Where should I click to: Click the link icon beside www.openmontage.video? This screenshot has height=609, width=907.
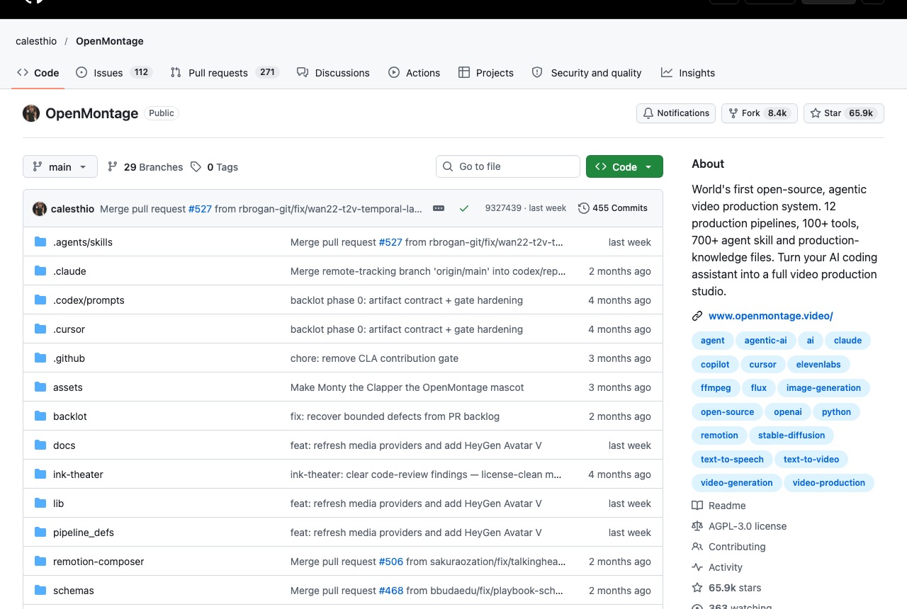coord(697,317)
